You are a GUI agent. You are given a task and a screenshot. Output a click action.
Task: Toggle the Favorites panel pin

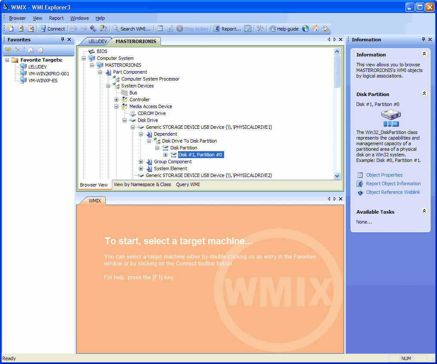62,39
